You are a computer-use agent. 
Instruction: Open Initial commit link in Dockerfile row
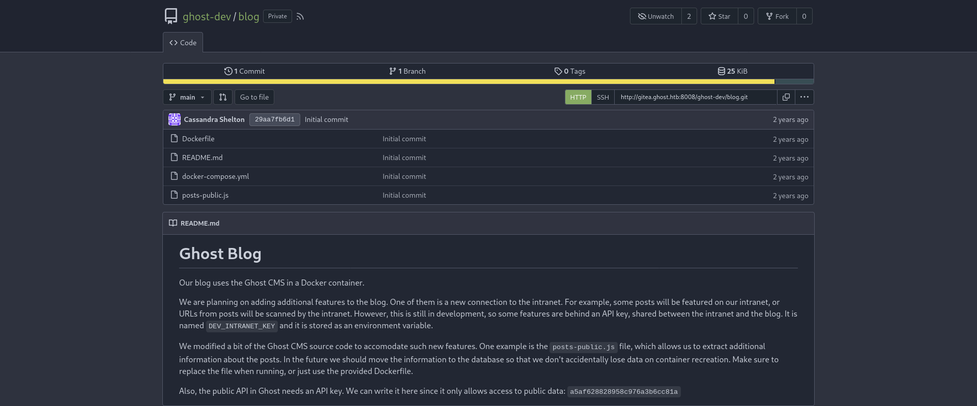404,139
